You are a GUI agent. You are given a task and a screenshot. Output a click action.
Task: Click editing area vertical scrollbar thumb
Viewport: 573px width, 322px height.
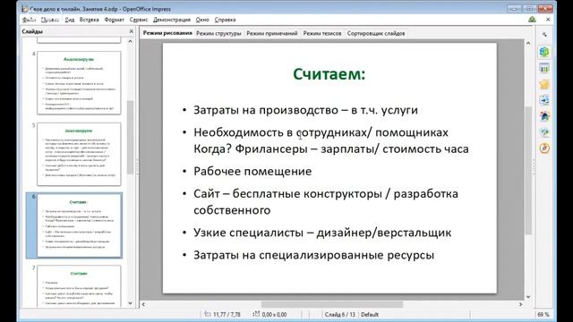coord(528,171)
